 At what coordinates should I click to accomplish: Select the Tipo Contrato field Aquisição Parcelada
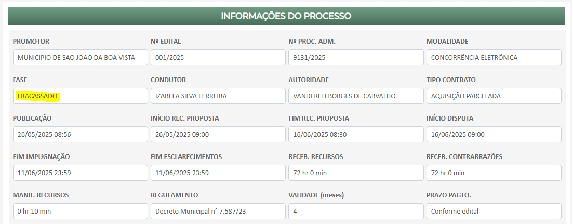click(x=494, y=96)
